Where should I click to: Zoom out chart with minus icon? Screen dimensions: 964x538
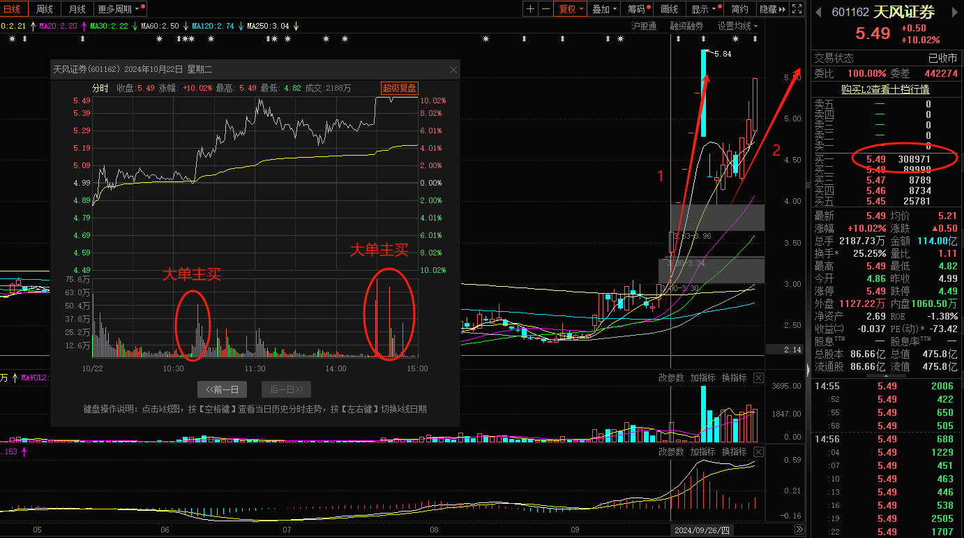545,9
